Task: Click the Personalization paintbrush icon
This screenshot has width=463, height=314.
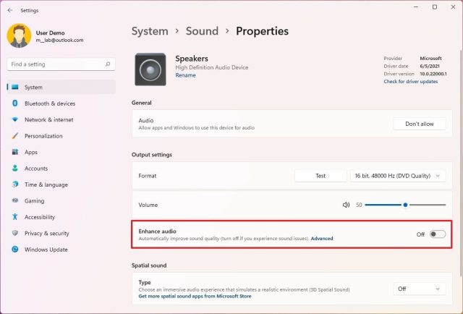Action: click(x=15, y=136)
